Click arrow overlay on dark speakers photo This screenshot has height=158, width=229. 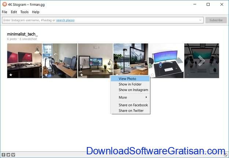coord(202,61)
